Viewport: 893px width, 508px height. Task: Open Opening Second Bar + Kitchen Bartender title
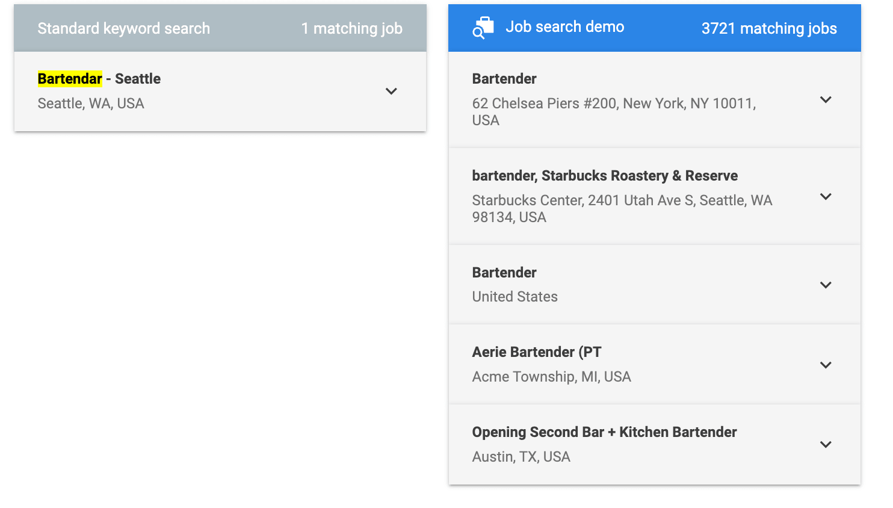[x=604, y=432]
